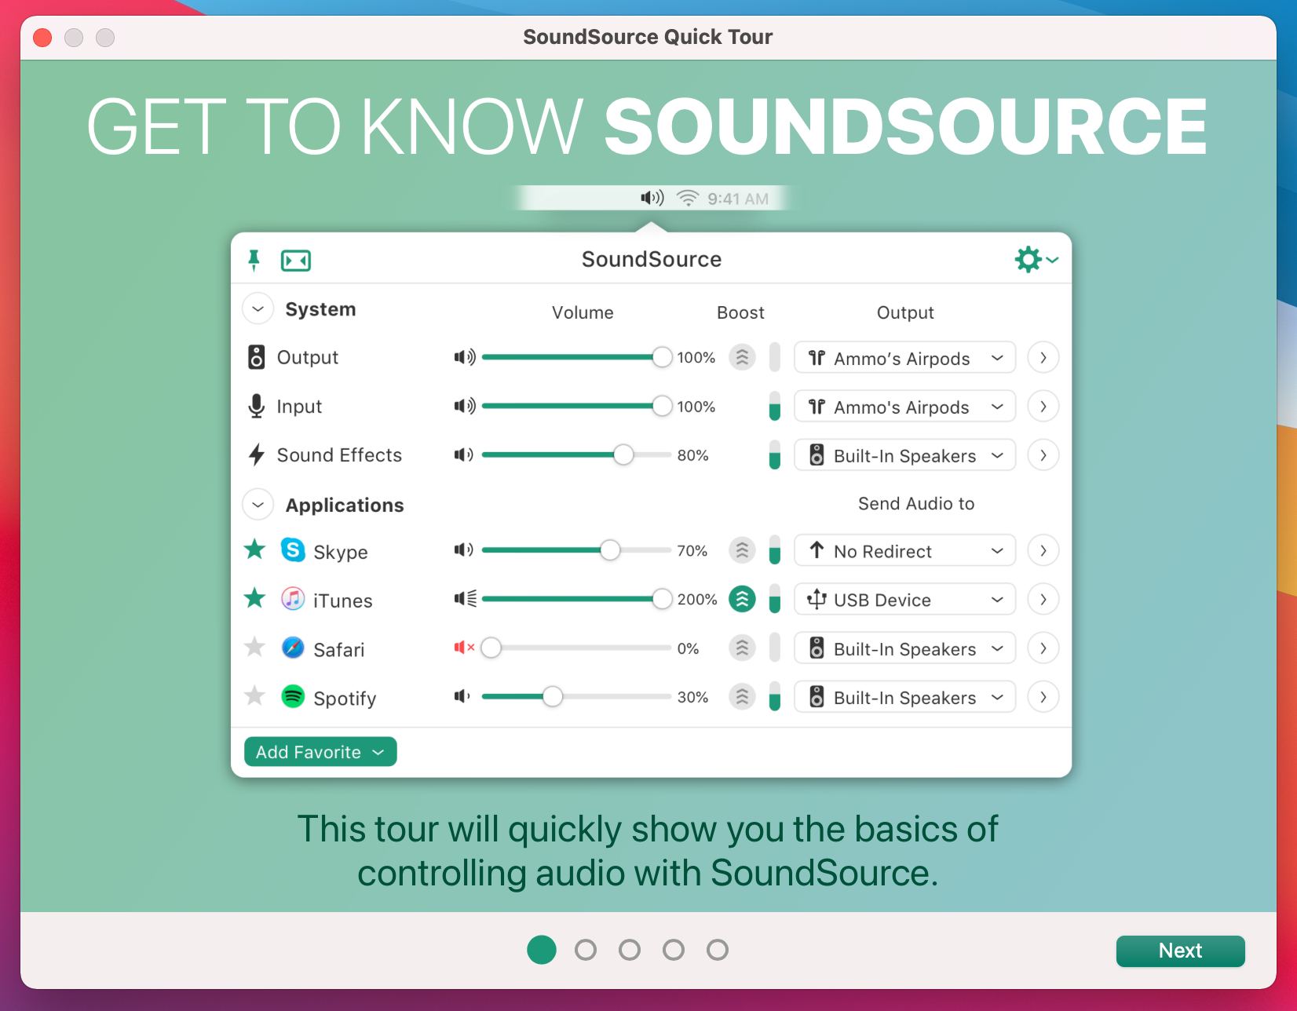This screenshot has width=1297, height=1011.
Task: Adjust the Output volume slider
Action: click(x=576, y=357)
